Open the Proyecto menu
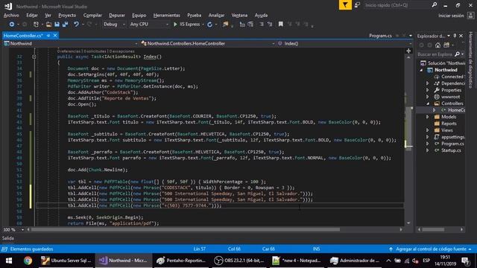This screenshot has width=477, height=268. click(x=67, y=15)
